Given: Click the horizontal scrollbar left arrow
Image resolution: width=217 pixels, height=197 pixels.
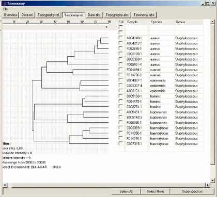Looking at the screenshot, I should coord(5,185).
